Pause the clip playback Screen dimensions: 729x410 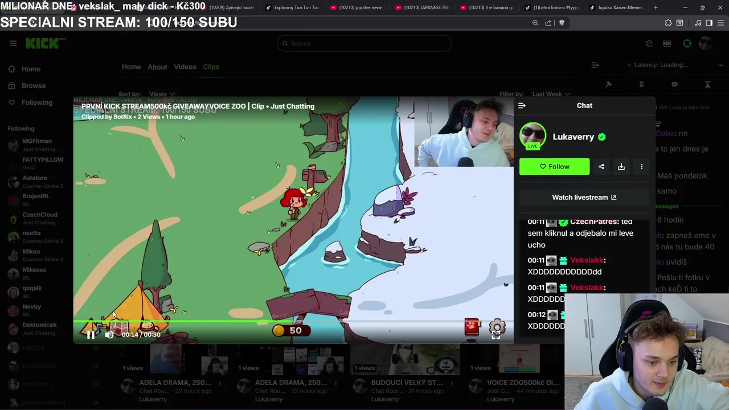pyautogui.click(x=91, y=335)
